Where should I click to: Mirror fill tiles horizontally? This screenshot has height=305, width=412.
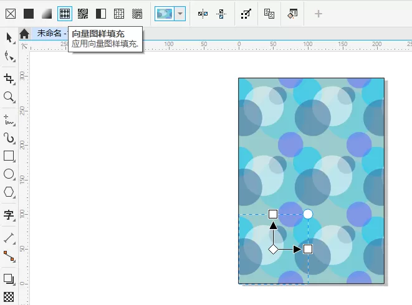tap(203, 14)
